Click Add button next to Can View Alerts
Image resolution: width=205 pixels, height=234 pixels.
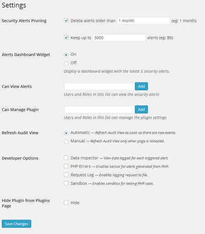pos(141,86)
